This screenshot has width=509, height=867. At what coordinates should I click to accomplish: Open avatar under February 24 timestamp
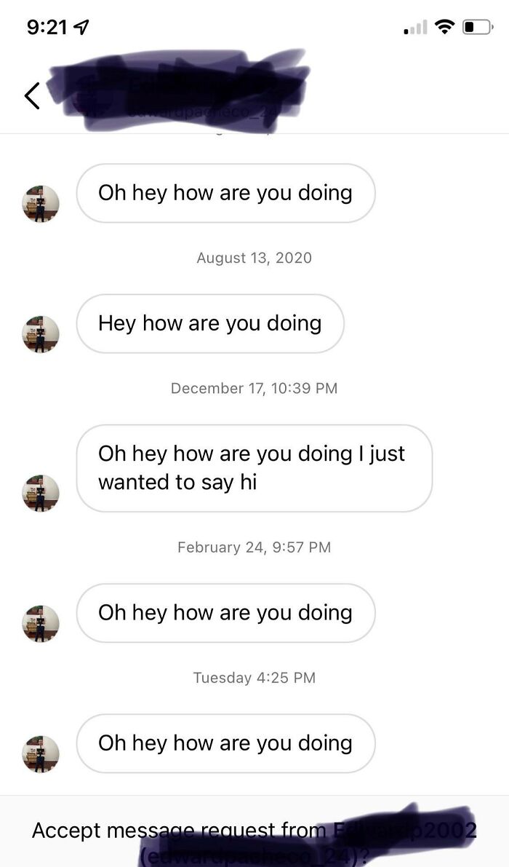40,623
